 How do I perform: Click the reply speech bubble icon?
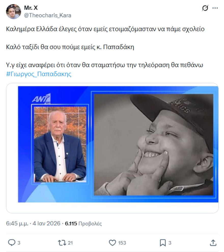(12, 243)
